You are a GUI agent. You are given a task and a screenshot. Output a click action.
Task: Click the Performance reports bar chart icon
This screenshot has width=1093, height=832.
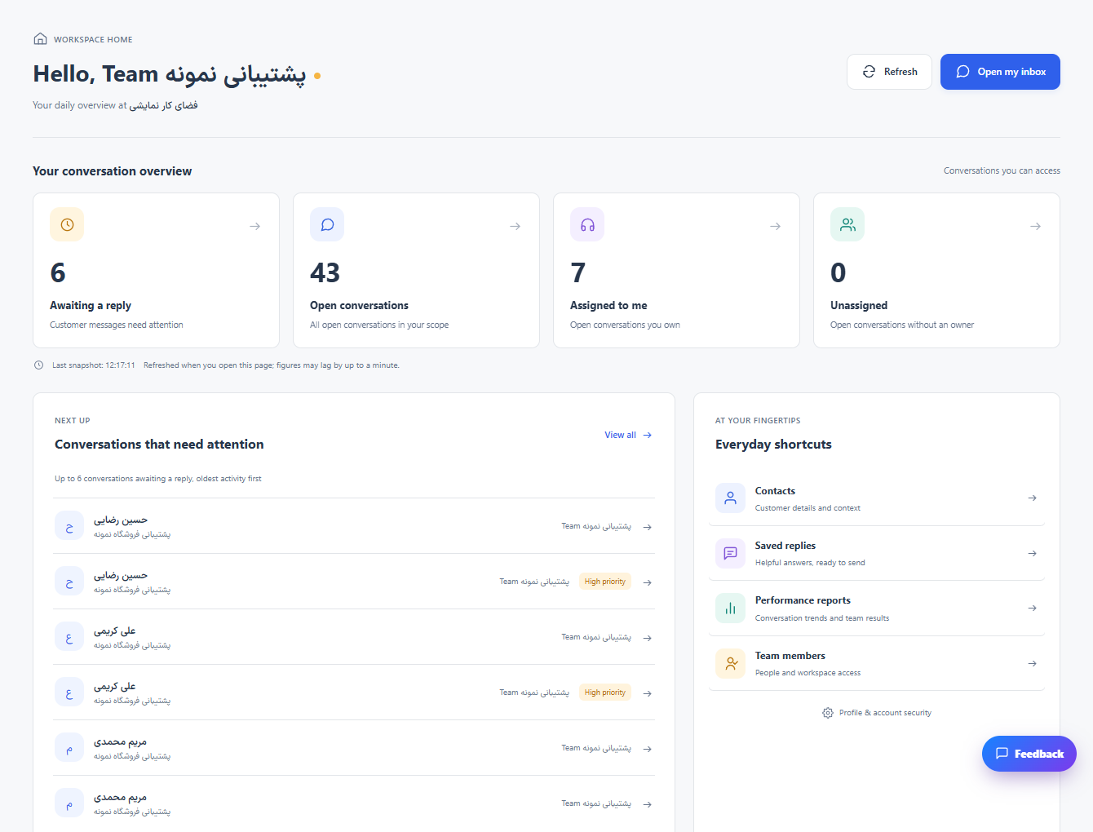point(730,608)
